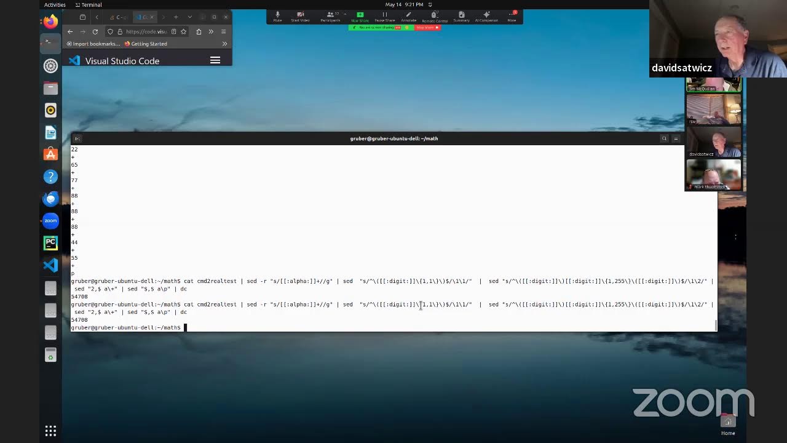
Task: Click Activities in the top bar
Action: tap(55, 5)
